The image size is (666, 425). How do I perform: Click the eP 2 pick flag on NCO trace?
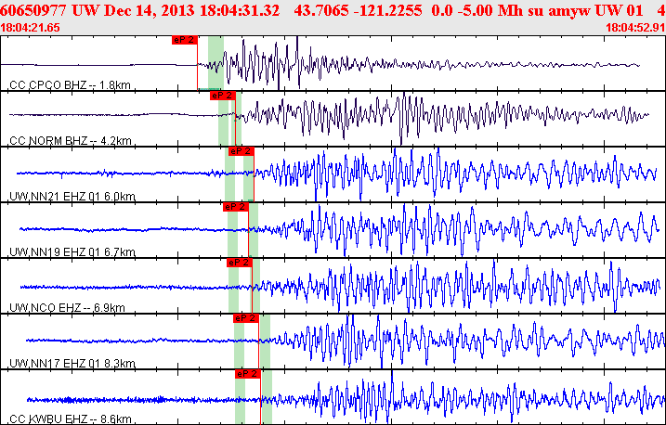[x=240, y=263]
